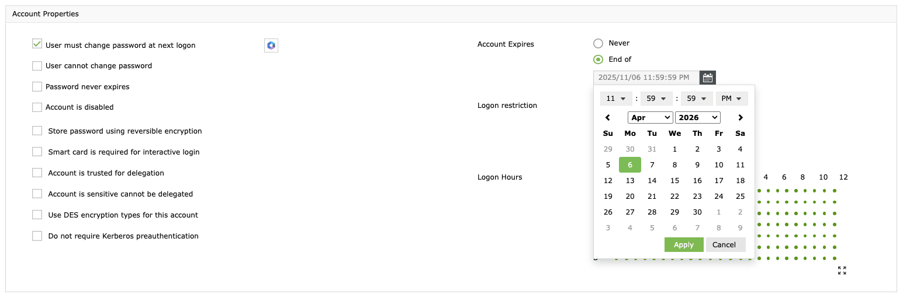903x298 pixels.
Task: Open the AM/PM dropdown
Action: pyautogui.click(x=732, y=99)
